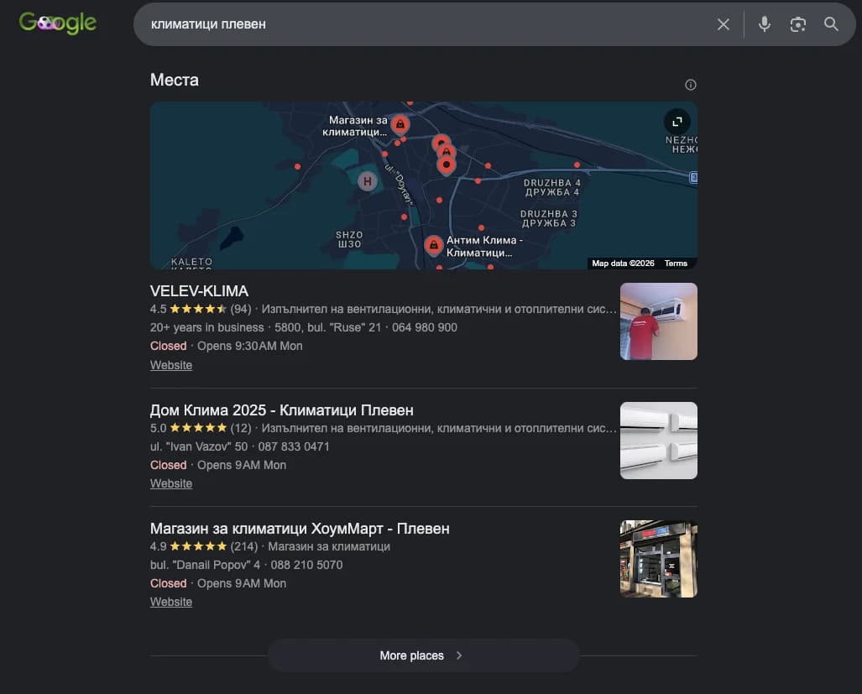Click the 4.5 star rating of VELEV-KLIMA
This screenshot has width=862, height=694.
click(x=189, y=309)
